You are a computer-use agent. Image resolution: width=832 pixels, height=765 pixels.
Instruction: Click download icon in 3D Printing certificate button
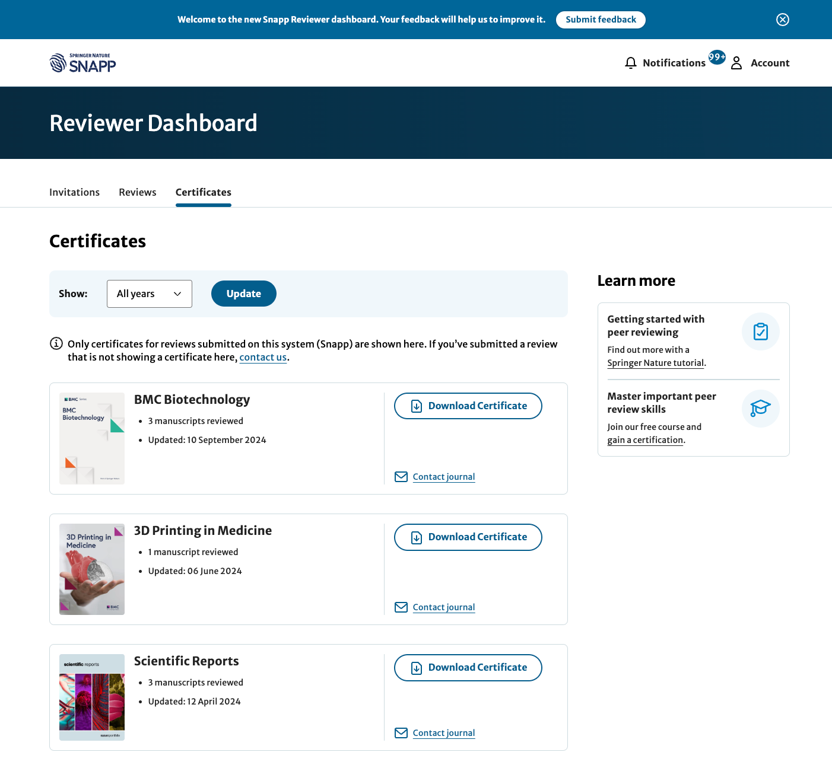pos(417,537)
